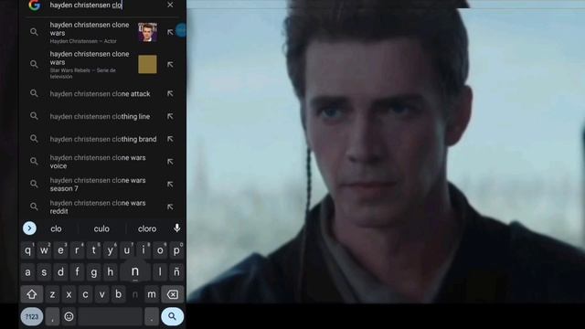Image resolution: width=585 pixels, height=329 pixels.
Task: Tap the 'h' key
Action: 110,272
